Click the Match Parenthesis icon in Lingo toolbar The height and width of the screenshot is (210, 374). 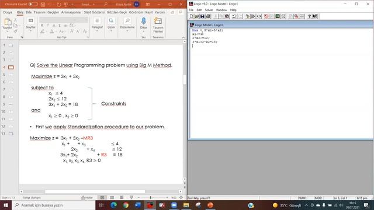coord(259,16)
